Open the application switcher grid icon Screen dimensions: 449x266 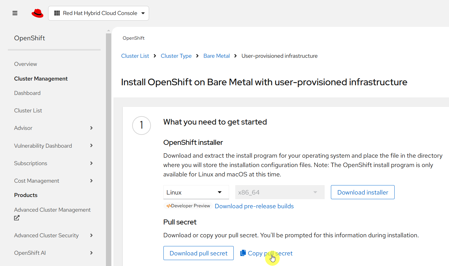point(57,13)
